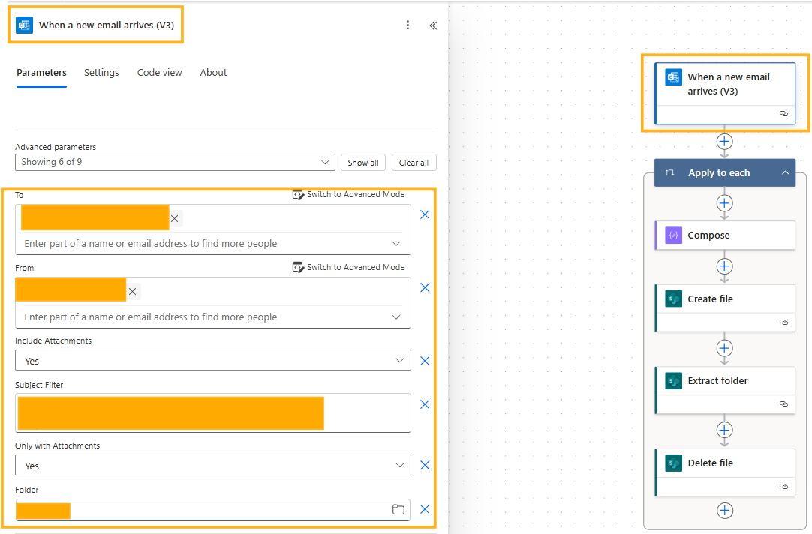Open the folder picker icon
The height and width of the screenshot is (534, 812).
pyautogui.click(x=398, y=510)
